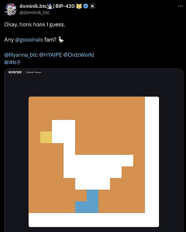Open the @HYAIPE mention
The height and width of the screenshot is (232, 186).
coord(51,55)
